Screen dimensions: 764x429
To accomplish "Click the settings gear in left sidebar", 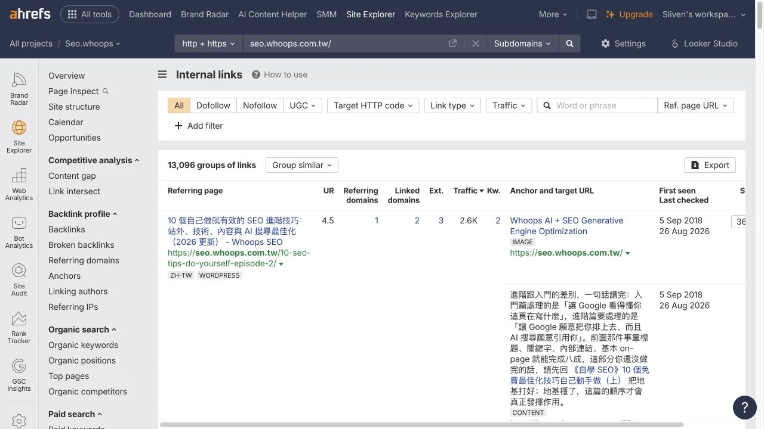I will point(19,421).
